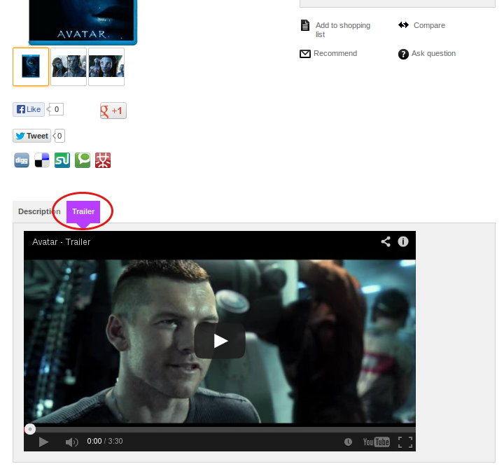
Task: Share via the Delicious bookmark icon
Action: tap(42, 160)
